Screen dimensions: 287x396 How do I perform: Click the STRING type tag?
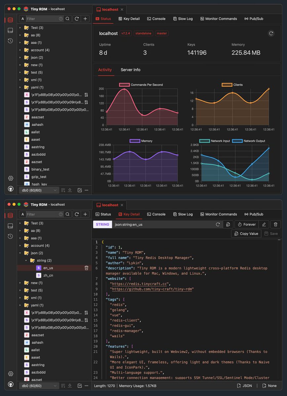(x=103, y=224)
